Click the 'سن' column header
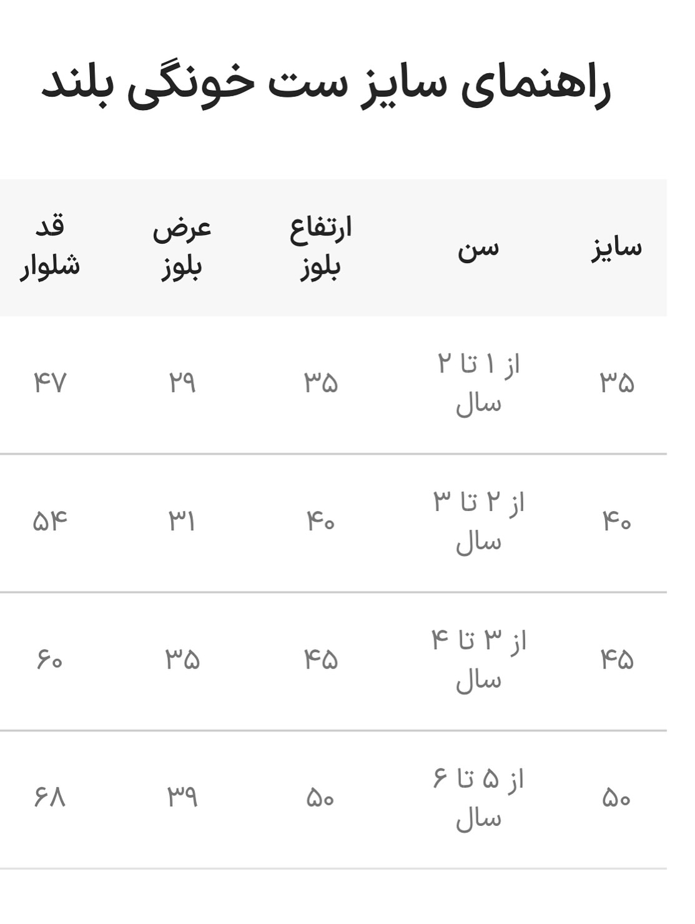The width and height of the screenshot is (695, 924). (478, 247)
